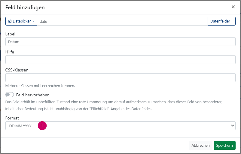Expand the Format chevron arrow
This screenshot has height=154, width=241.
(x=232, y=125)
